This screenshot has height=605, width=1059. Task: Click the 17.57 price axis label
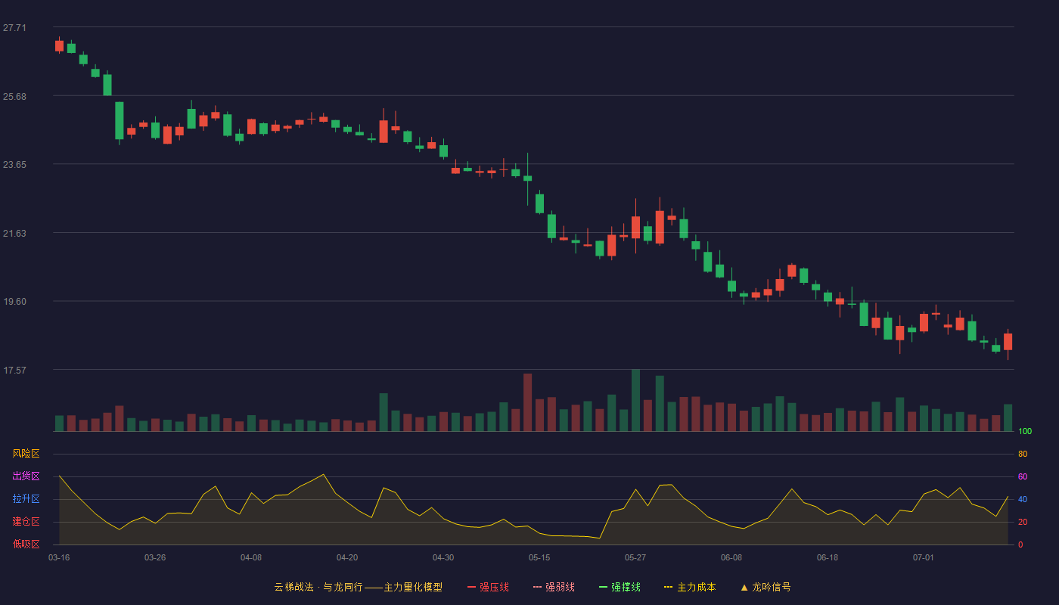pos(14,370)
